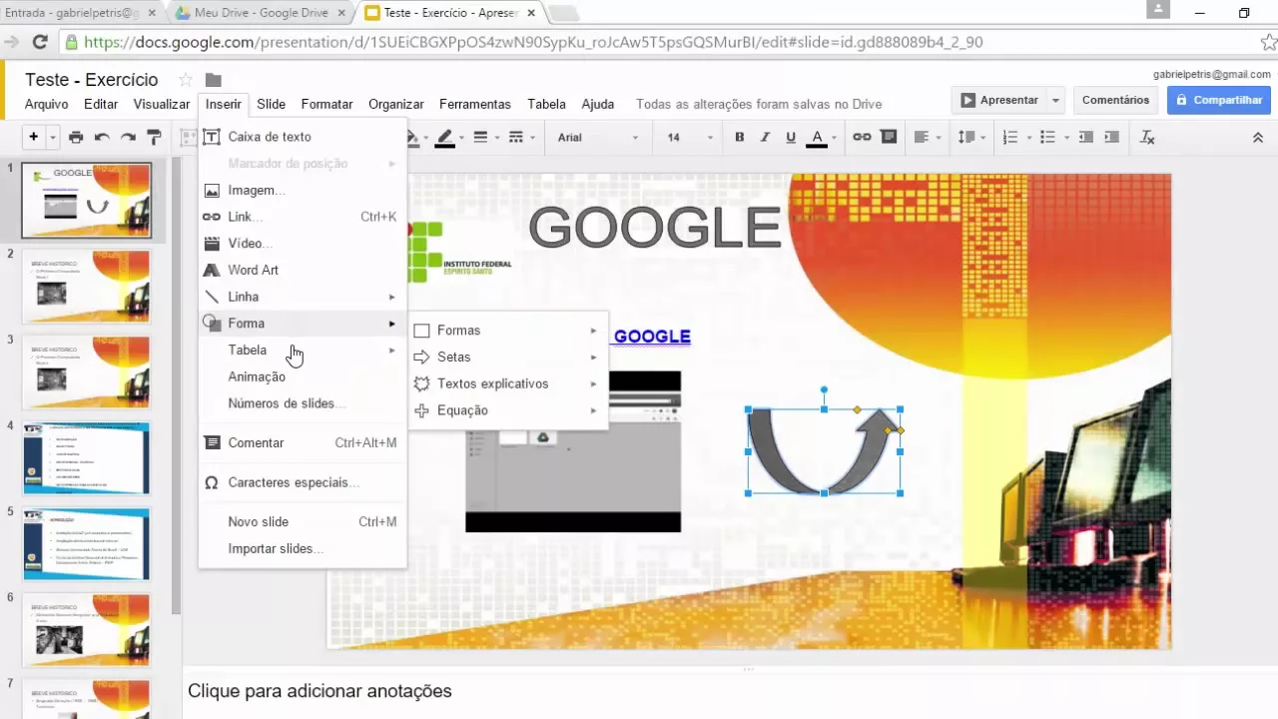
Task: Click the new slide plus button
Action: [34, 137]
